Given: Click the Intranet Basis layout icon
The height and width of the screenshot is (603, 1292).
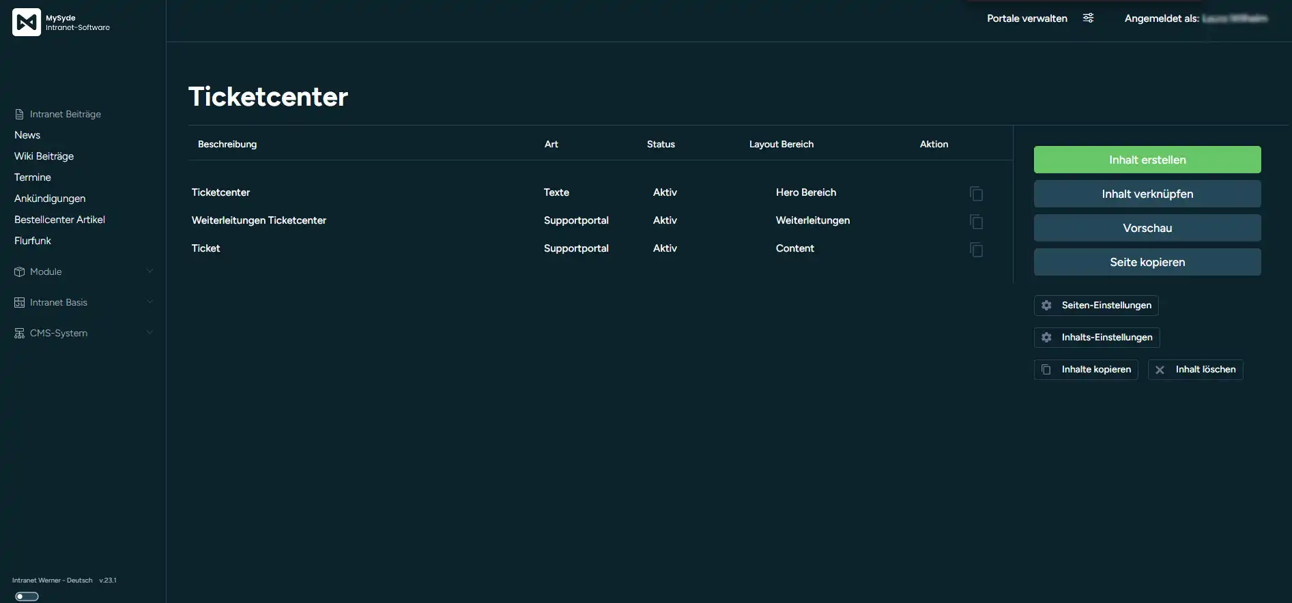Looking at the screenshot, I should click(x=19, y=302).
